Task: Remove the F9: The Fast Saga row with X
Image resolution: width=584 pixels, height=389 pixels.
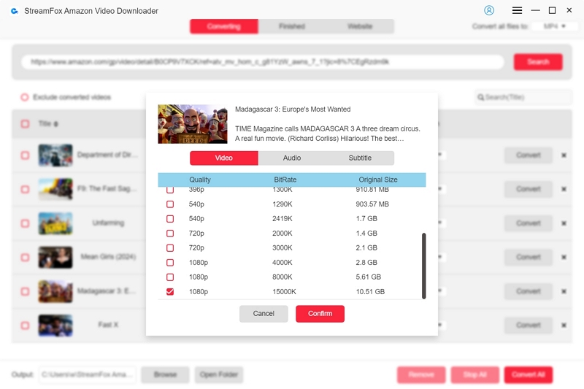Action: click(564, 189)
